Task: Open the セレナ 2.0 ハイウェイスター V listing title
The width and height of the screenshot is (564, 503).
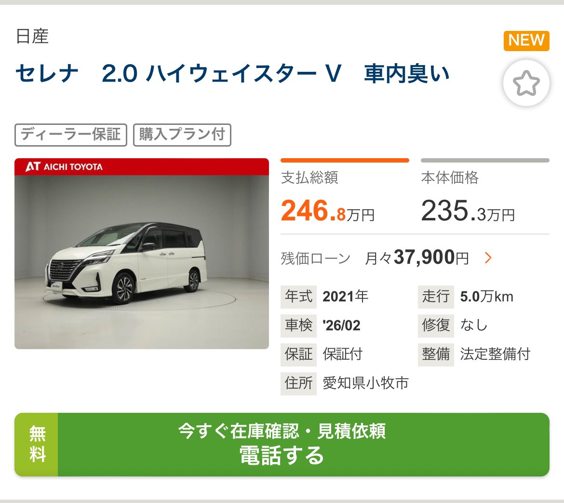Action: 232,73
